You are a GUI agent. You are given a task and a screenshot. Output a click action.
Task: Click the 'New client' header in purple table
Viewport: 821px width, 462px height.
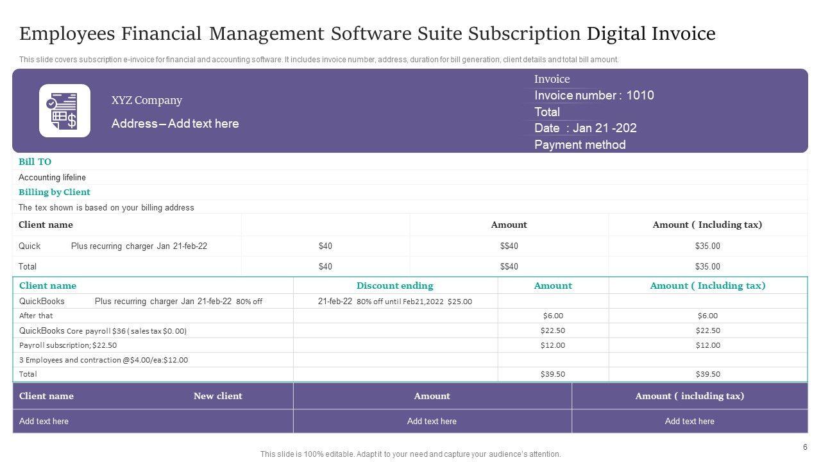click(218, 397)
